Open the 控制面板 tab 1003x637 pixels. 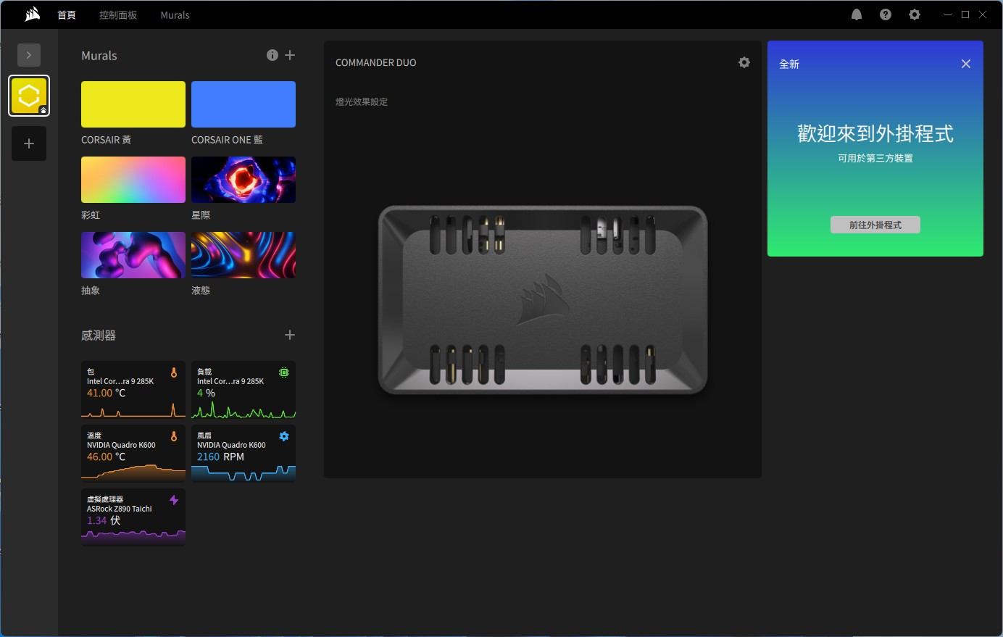(118, 14)
